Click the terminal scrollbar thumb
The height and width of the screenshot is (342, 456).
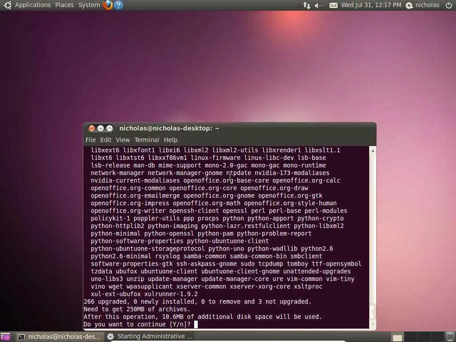373,312
